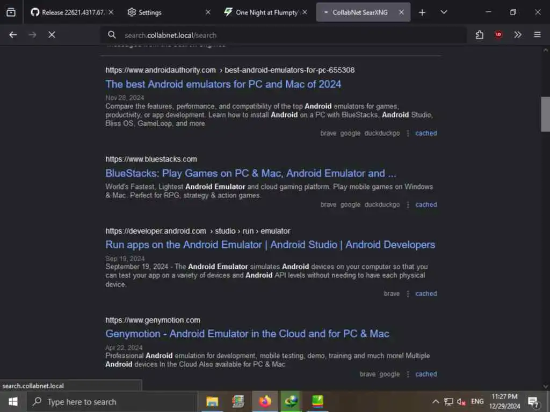Screen dimensions: 550x412
Task: Click the https://www.bluestacks.com URL text
Action: 151,159
